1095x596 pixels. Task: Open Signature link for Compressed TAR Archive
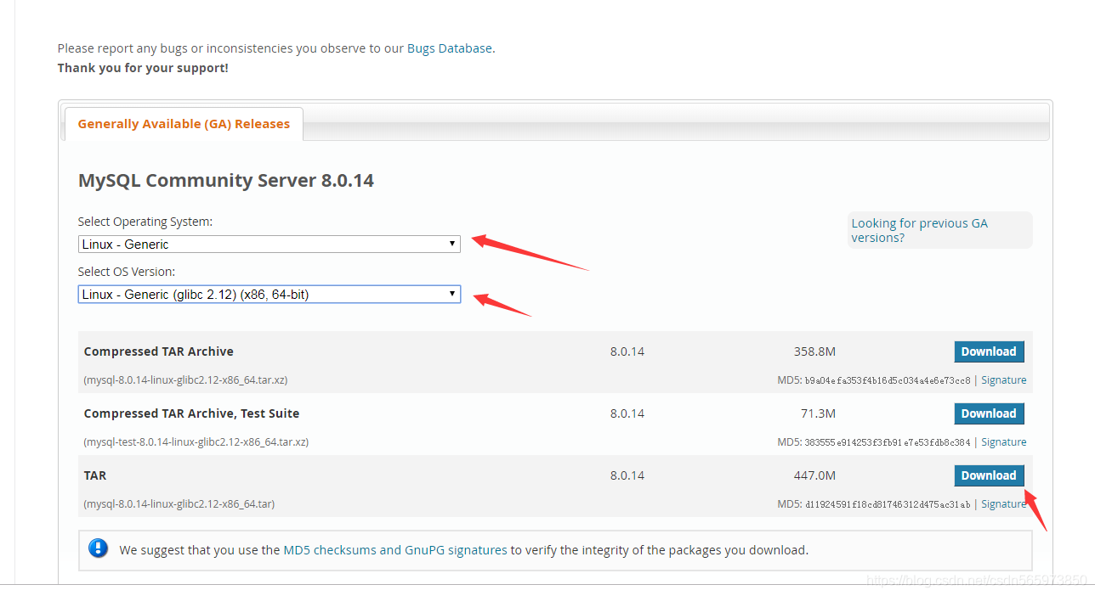point(1003,380)
